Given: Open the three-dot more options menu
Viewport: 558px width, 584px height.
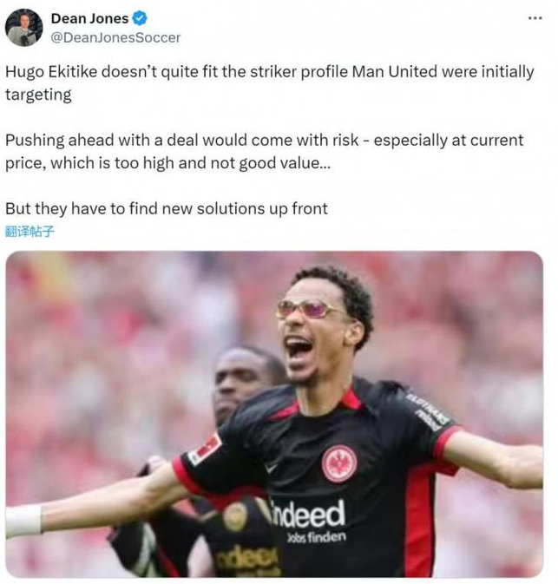Looking at the screenshot, I should [535, 18].
